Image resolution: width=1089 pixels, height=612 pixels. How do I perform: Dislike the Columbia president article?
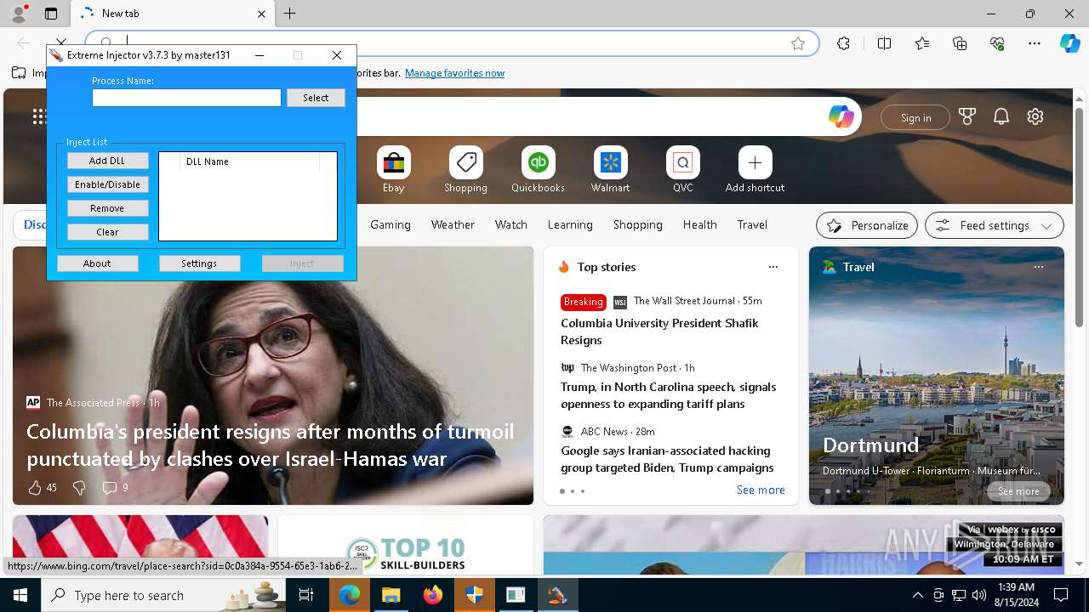point(79,488)
